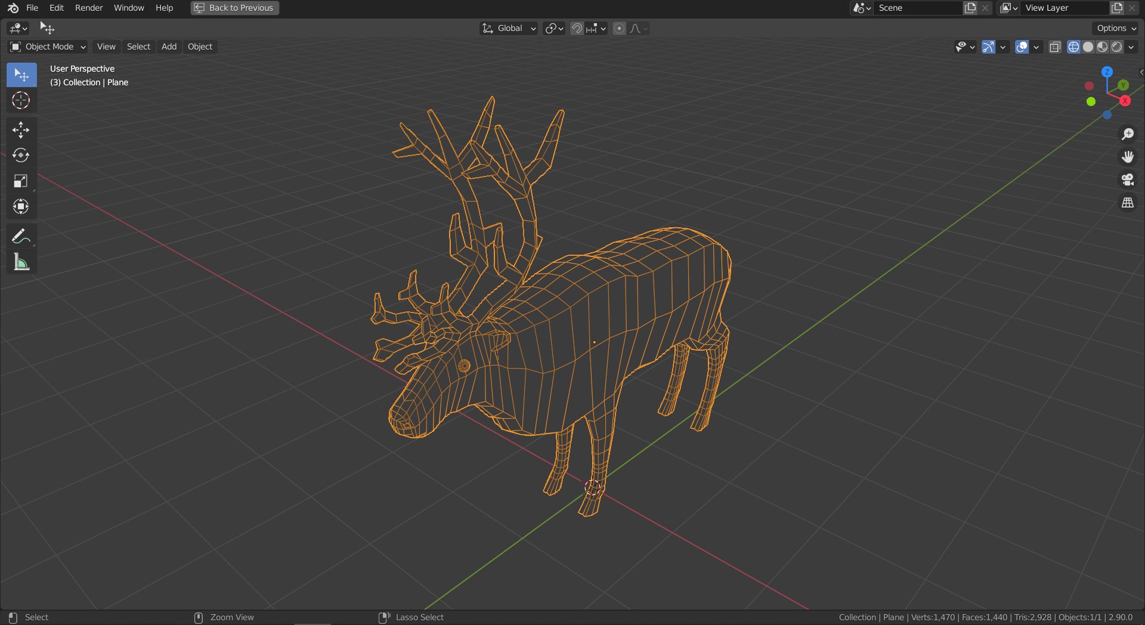Viewport: 1145px width, 625px height.
Task: Remove the View Layer with its X icon
Action: pos(1132,8)
